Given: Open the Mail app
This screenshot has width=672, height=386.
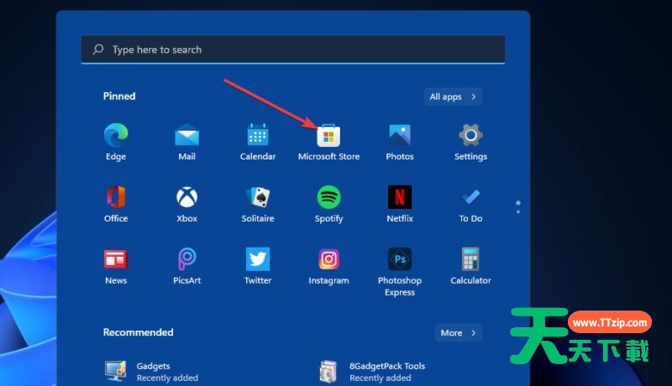Looking at the screenshot, I should click(186, 142).
